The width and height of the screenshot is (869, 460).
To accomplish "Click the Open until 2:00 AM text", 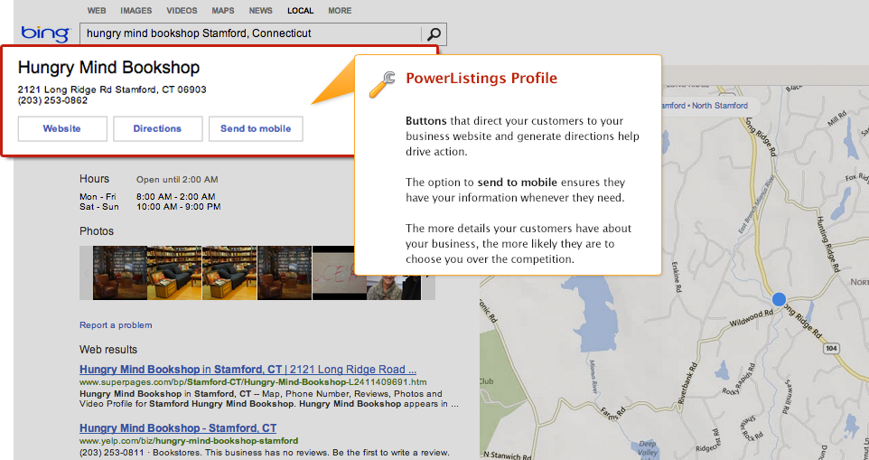I will pyautogui.click(x=177, y=180).
